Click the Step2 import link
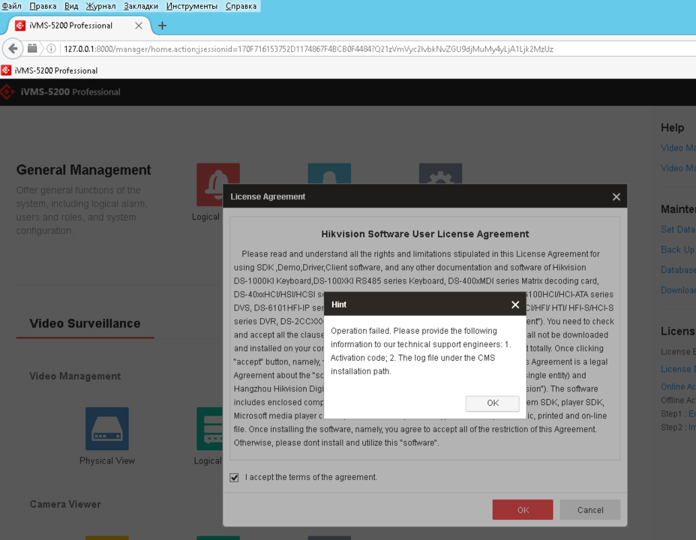This screenshot has width=696, height=540. pos(691,427)
